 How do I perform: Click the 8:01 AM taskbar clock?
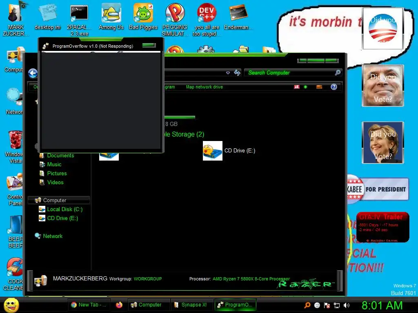tap(382, 305)
